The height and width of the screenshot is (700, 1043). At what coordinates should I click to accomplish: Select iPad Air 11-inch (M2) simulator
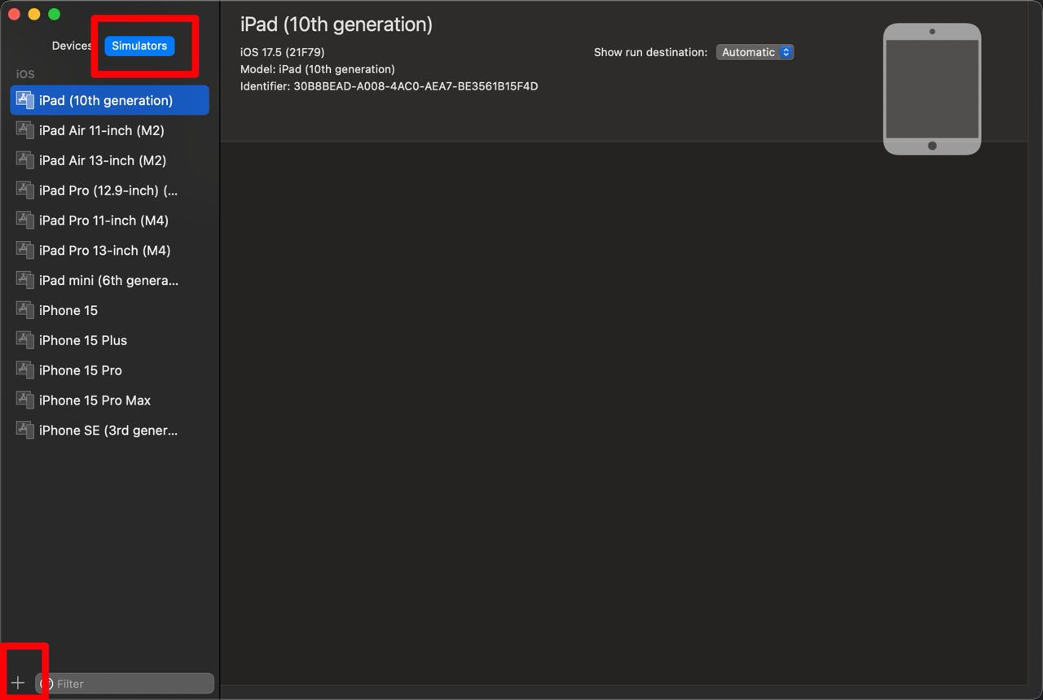tap(109, 130)
